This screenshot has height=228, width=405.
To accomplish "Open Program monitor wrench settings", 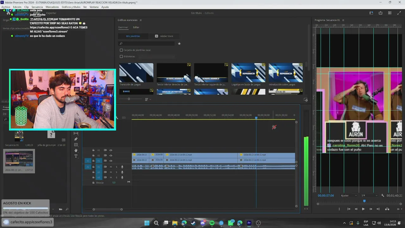I will point(383,195).
